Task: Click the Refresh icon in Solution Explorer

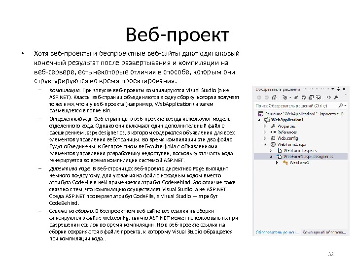Action: point(304,98)
